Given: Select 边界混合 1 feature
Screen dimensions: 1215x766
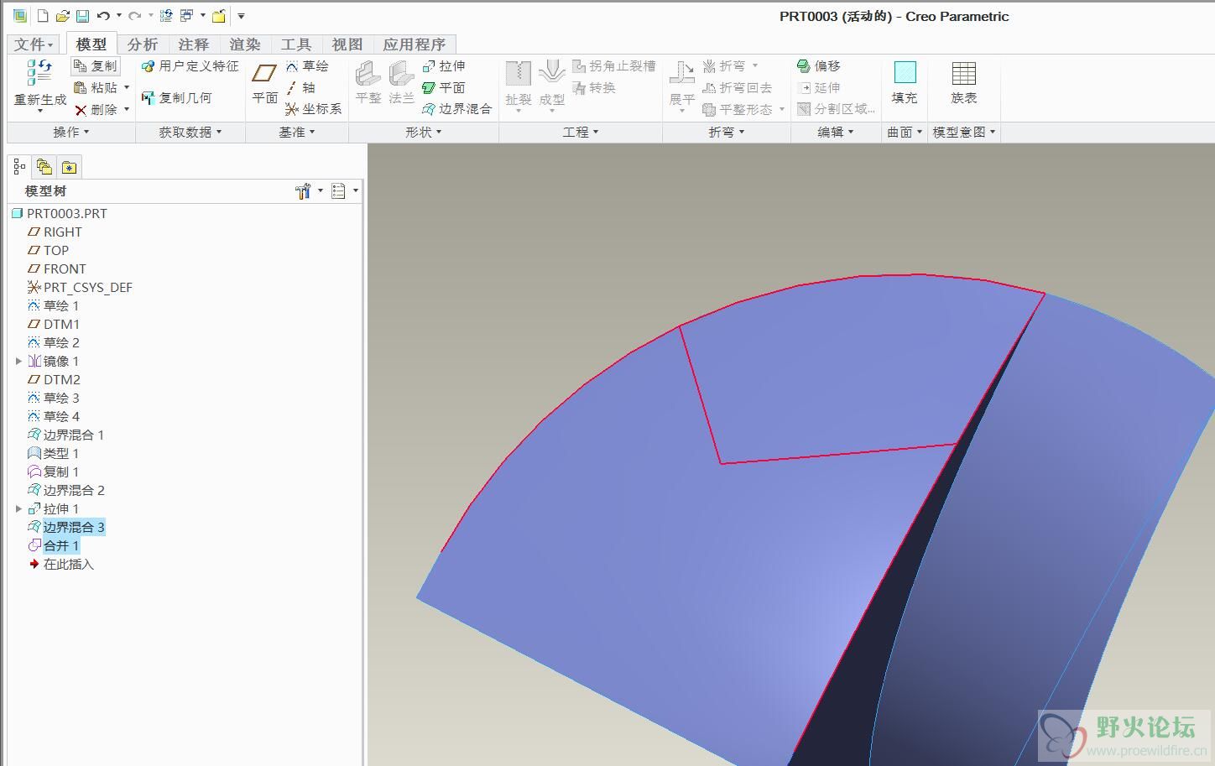Looking at the screenshot, I should pyautogui.click(x=66, y=435).
